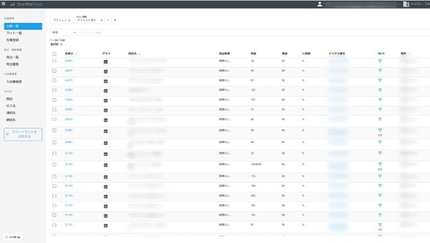Open the アクション dropdown

tap(62, 20)
